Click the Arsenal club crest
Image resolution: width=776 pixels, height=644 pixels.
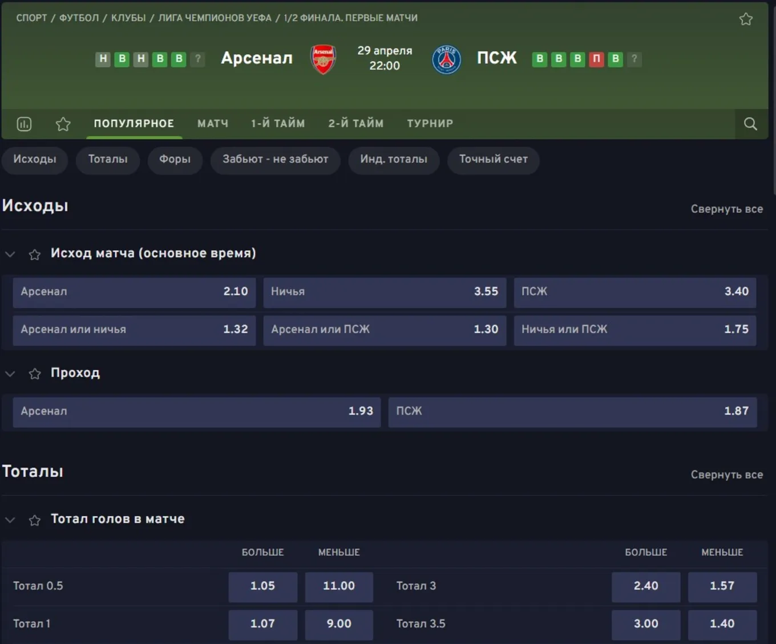(x=323, y=59)
